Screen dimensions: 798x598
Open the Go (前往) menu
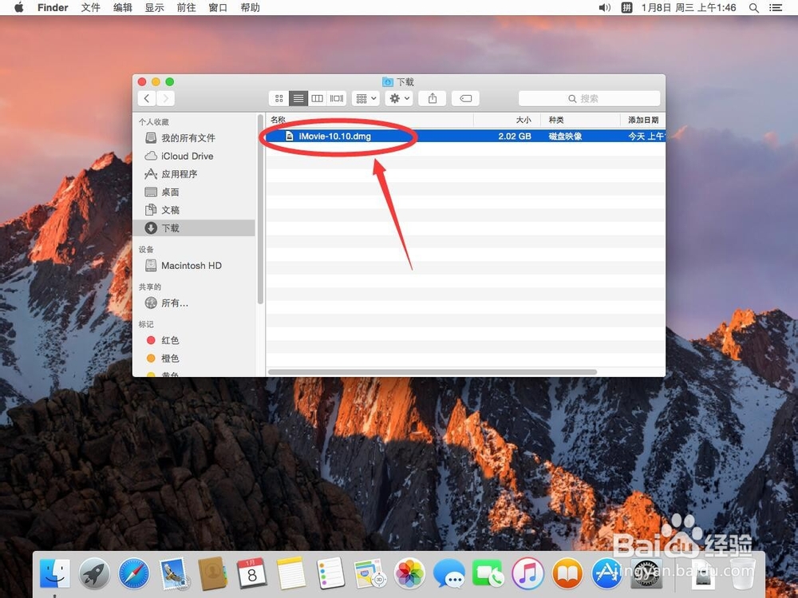coord(186,8)
